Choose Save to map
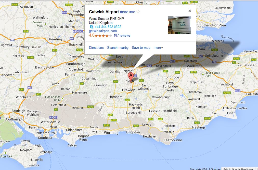Viewport: 258px width, 170px height. coord(141,48)
